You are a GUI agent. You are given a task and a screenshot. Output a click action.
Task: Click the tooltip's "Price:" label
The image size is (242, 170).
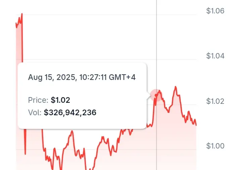coord(38,100)
